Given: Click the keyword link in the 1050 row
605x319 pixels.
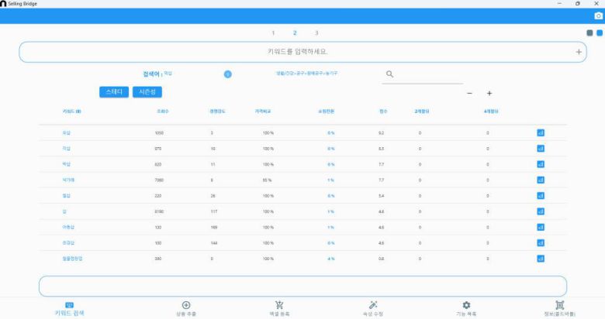Looking at the screenshot, I should coord(67,133).
